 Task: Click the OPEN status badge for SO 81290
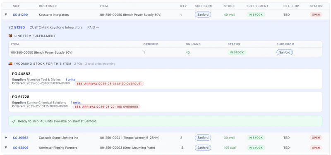pyautogui.click(x=316, y=15)
